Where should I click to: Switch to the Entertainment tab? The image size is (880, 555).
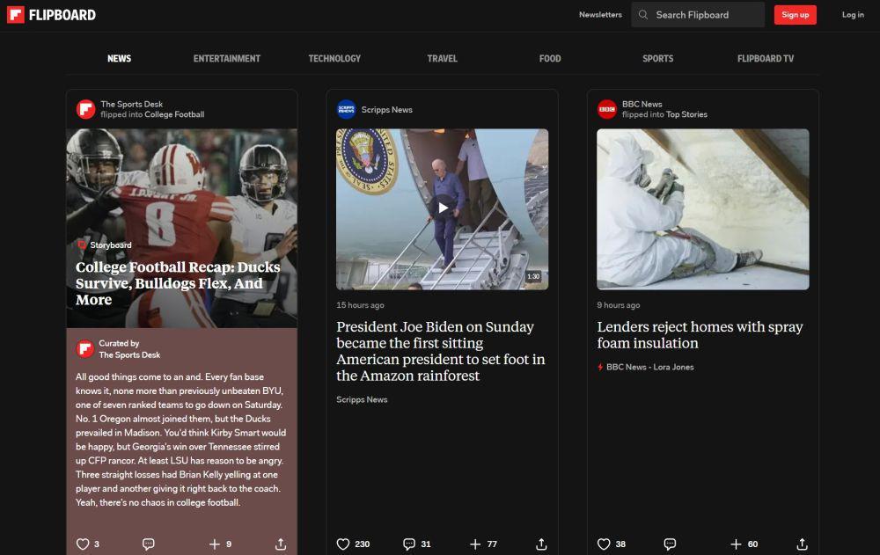227,58
